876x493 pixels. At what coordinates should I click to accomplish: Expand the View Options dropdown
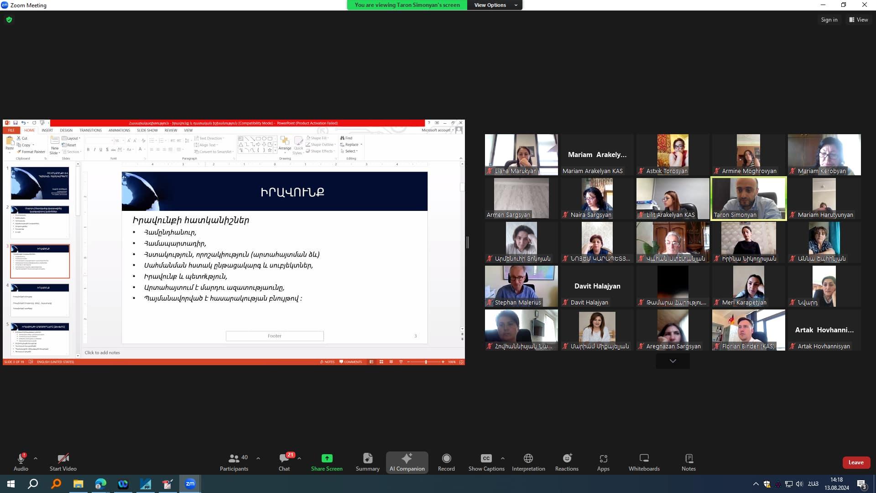click(495, 5)
